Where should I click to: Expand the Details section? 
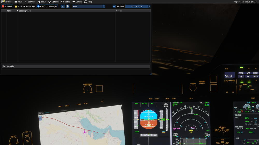pyautogui.click(x=4, y=66)
